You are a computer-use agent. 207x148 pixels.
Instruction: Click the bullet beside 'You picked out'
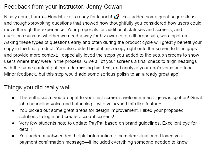point(13,111)
